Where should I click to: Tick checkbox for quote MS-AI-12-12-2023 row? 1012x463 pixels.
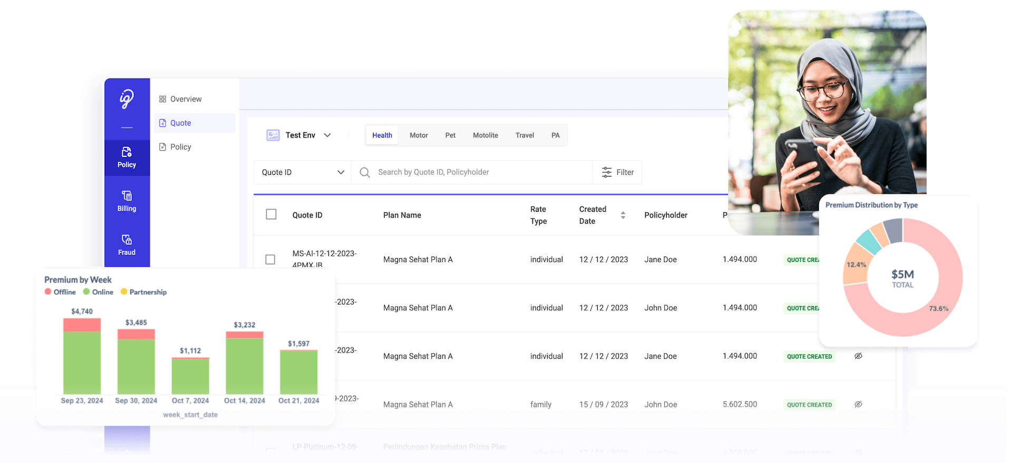[270, 260]
